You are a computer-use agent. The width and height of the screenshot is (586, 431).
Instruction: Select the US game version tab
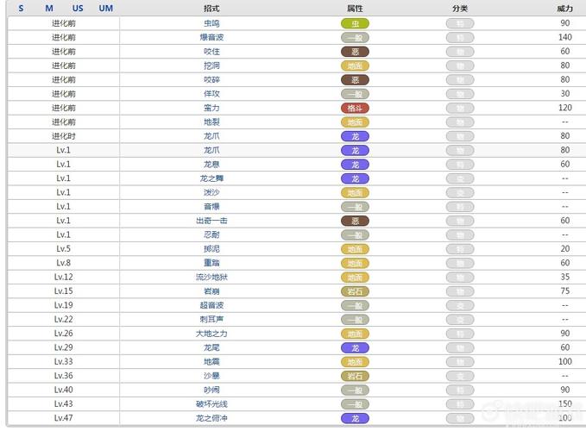tap(78, 8)
